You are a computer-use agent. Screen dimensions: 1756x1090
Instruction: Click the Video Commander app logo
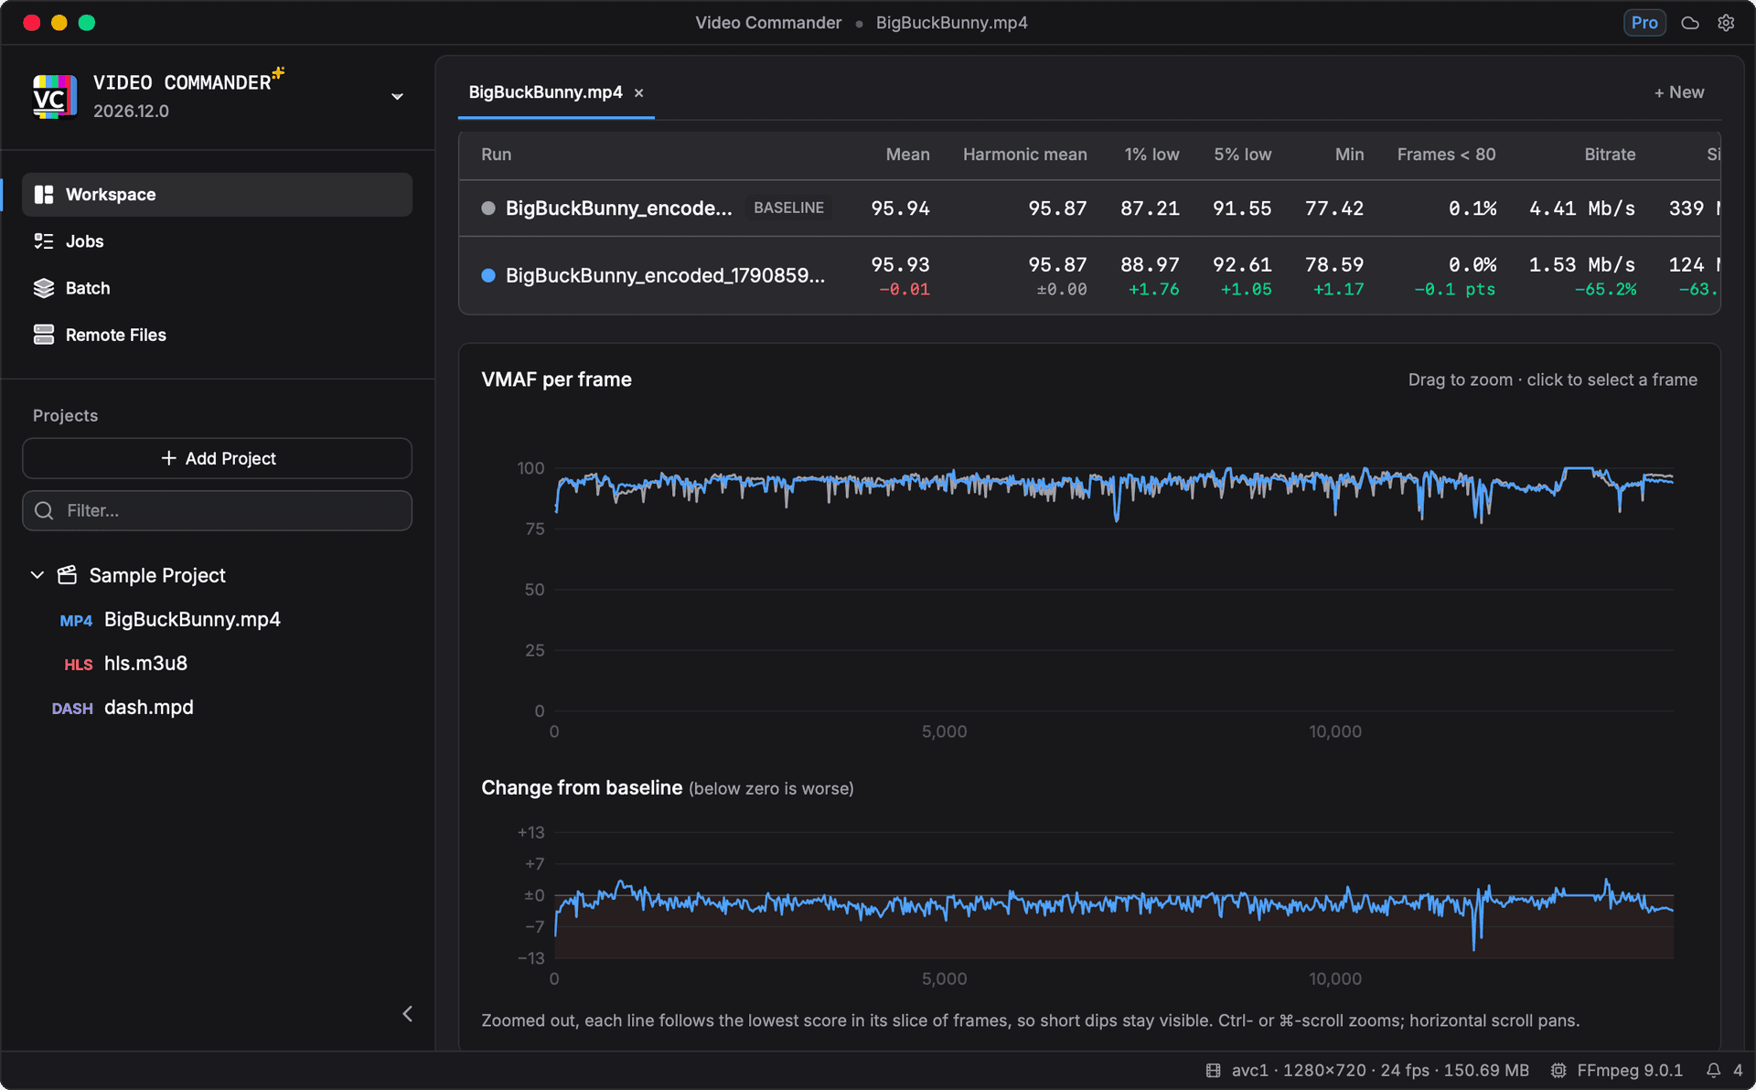pos(55,97)
